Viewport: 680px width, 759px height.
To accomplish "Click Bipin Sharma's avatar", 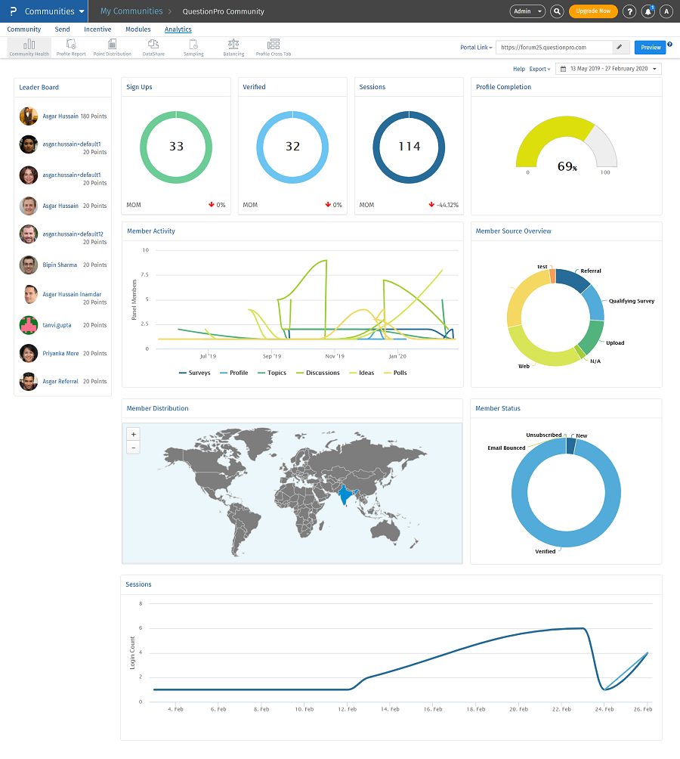I will coord(29,265).
